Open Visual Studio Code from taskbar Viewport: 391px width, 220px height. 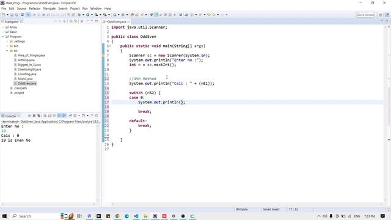[136, 216]
